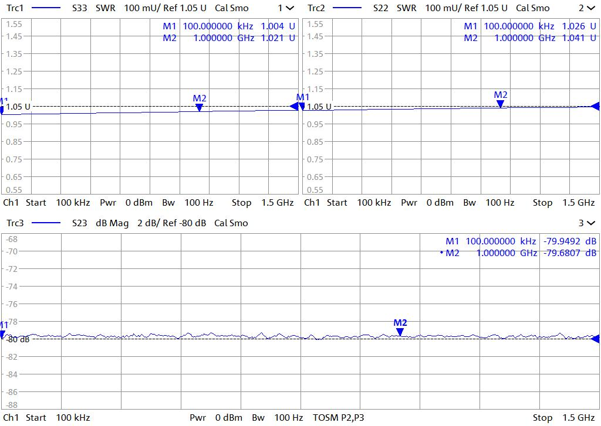The image size is (601, 426).
Task: Open the diagram 3 dropdown chevron
Action: click(x=590, y=223)
